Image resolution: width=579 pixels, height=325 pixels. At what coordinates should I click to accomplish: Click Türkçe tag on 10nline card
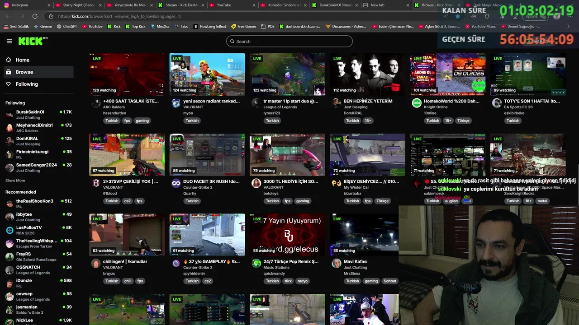[463, 121]
